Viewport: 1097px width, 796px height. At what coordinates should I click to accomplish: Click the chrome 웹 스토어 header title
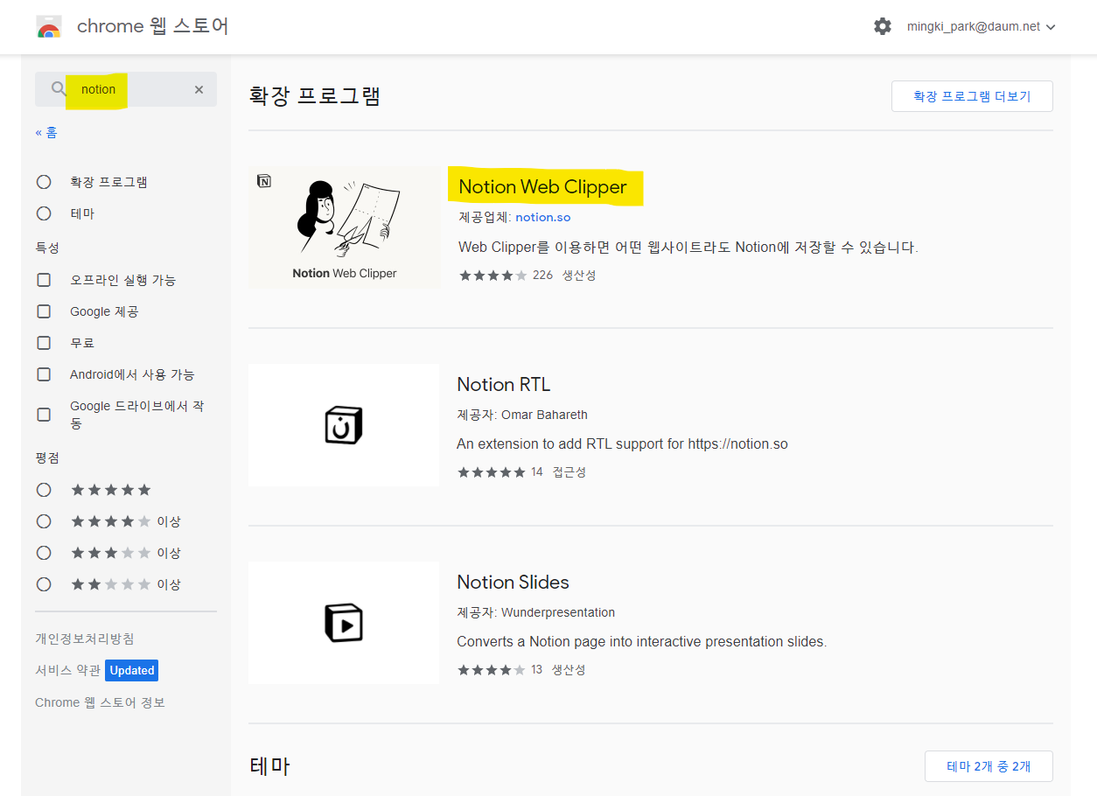(x=153, y=26)
